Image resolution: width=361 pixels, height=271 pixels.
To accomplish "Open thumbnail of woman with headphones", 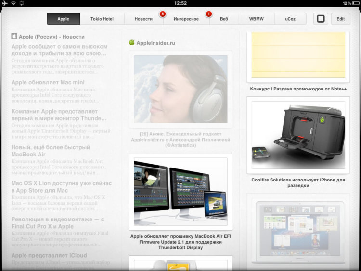I will point(180,89).
